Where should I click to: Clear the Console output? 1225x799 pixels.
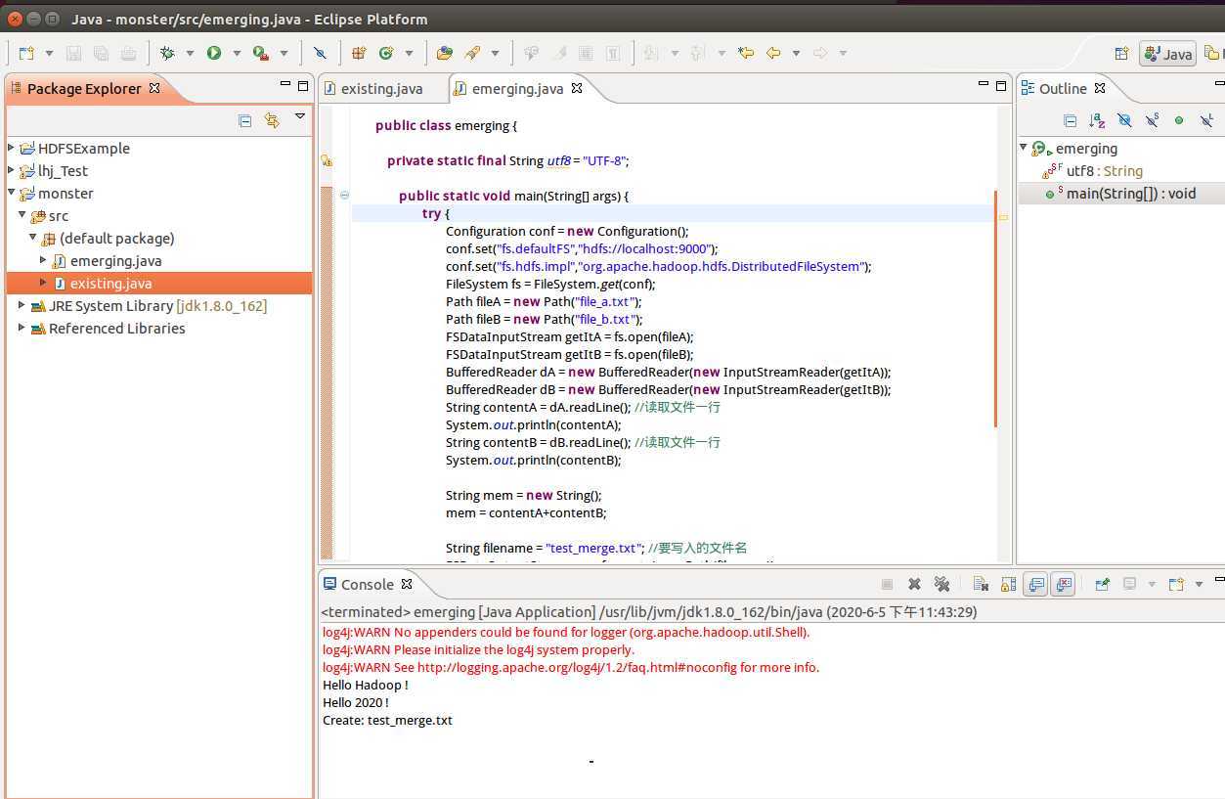click(x=981, y=584)
